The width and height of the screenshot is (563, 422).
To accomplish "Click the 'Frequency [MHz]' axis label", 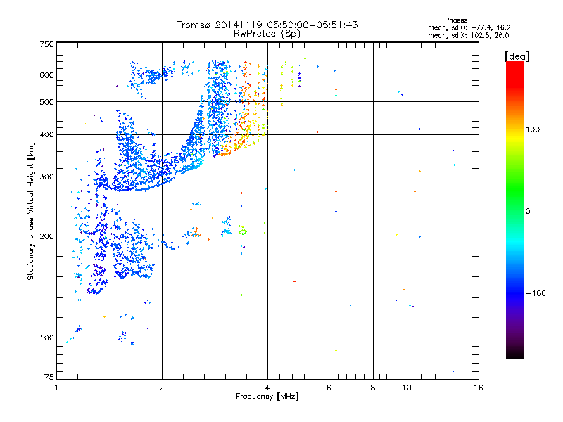I will (x=267, y=397).
